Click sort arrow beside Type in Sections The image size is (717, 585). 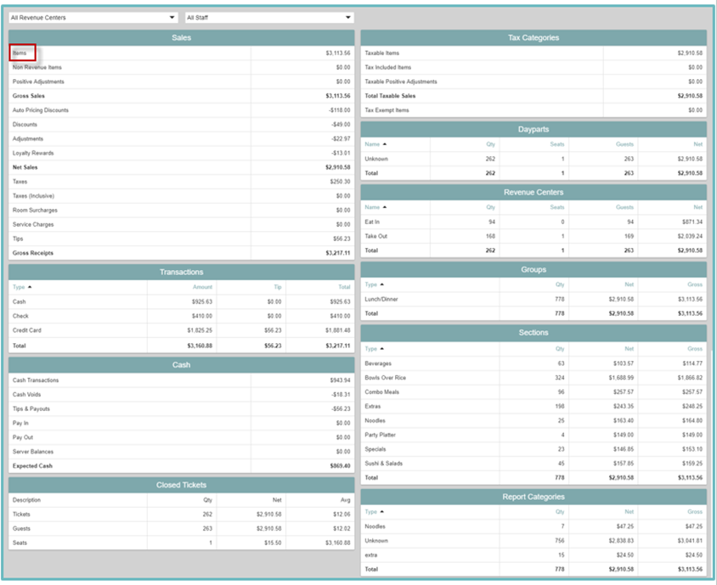click(382, 349)
